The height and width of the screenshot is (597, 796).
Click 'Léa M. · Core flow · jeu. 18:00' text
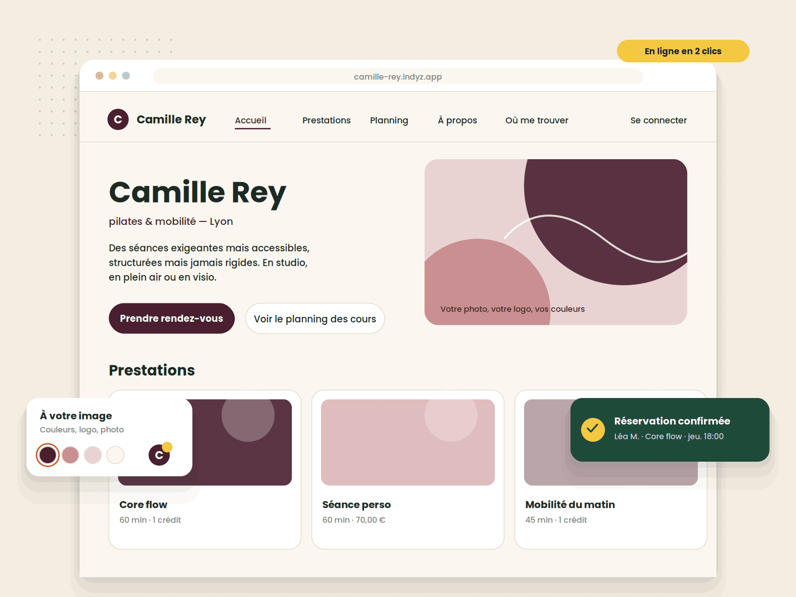669,436
